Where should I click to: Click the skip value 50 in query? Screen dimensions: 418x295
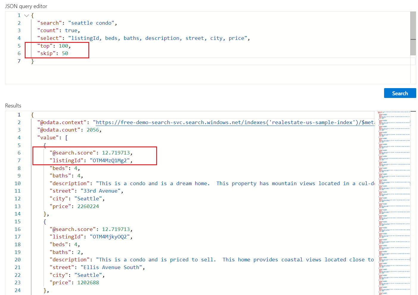pos(65,53)
